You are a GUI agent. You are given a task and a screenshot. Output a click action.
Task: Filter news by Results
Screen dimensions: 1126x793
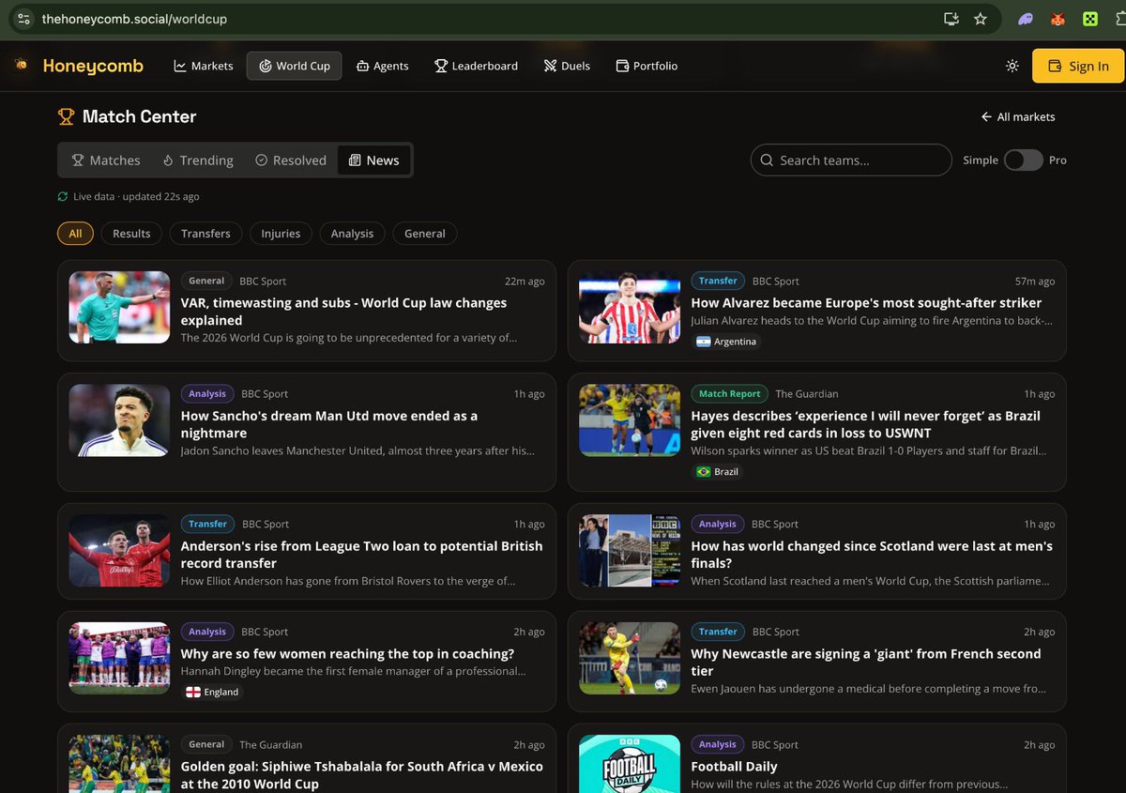(x=131, y=234)
